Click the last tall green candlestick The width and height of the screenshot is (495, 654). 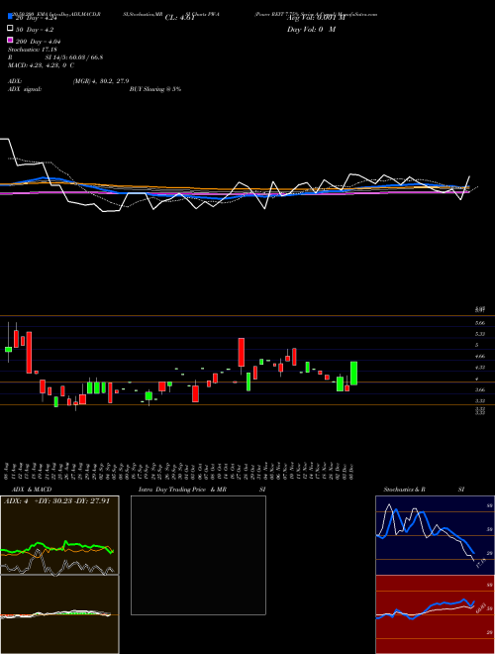[x=353, y=374]
